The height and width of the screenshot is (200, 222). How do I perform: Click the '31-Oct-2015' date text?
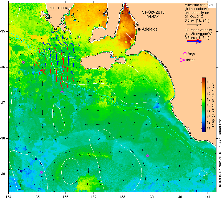pos(153,12)
